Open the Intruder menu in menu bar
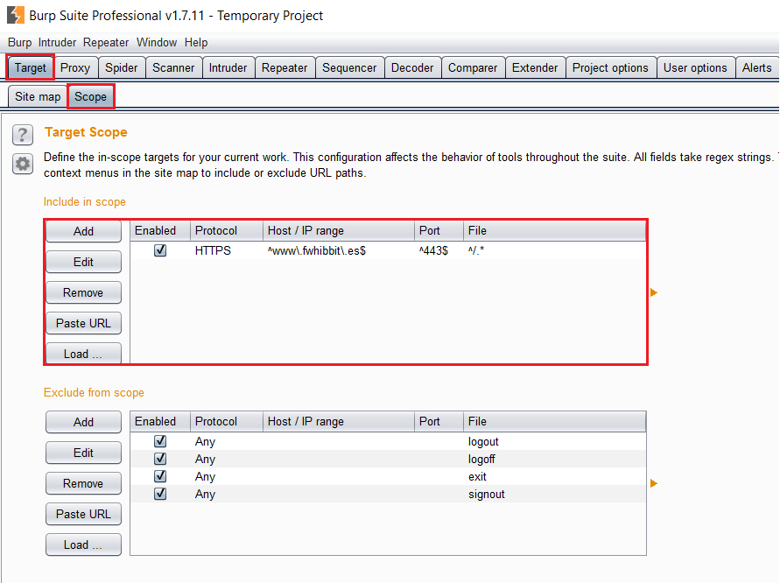780x583 pixels. click(57, 42)
